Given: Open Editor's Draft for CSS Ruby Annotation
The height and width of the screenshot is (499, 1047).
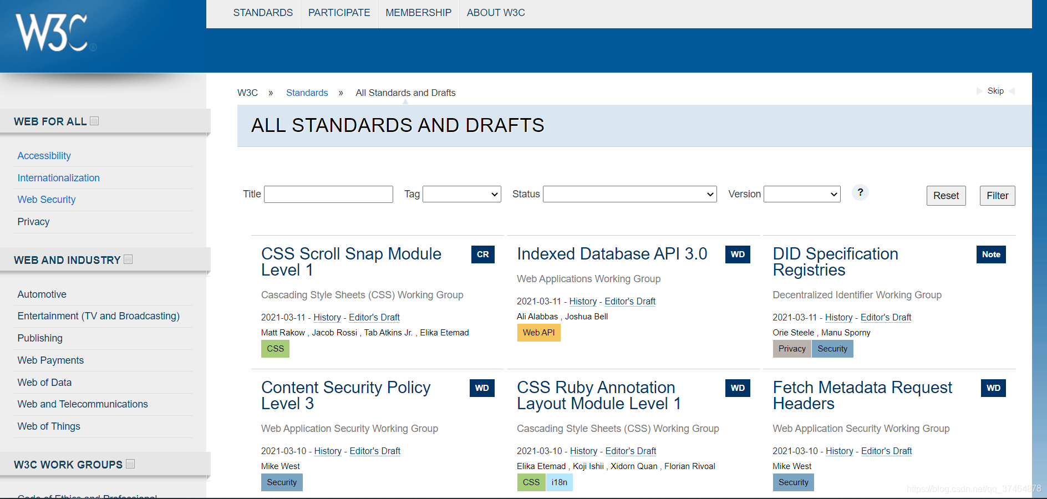Looking at the screenshot, I should (631, 451).
